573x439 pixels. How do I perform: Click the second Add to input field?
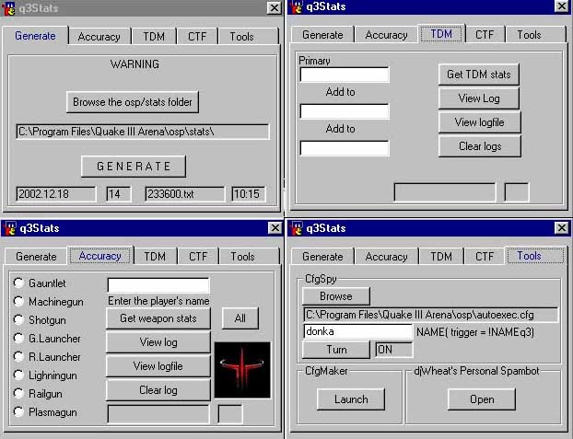point(345,148)
